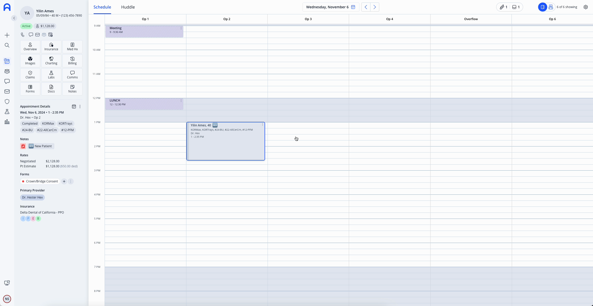Click insurance badge B
The height and width of the screenshot is (306, 593).
(38, 219)
